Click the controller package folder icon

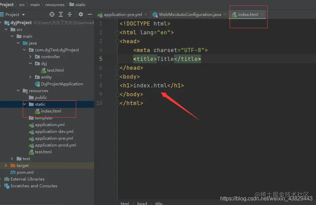coord(37,57)
